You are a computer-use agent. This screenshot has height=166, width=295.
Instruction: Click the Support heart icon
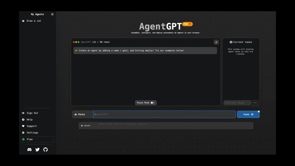[23, 126]
